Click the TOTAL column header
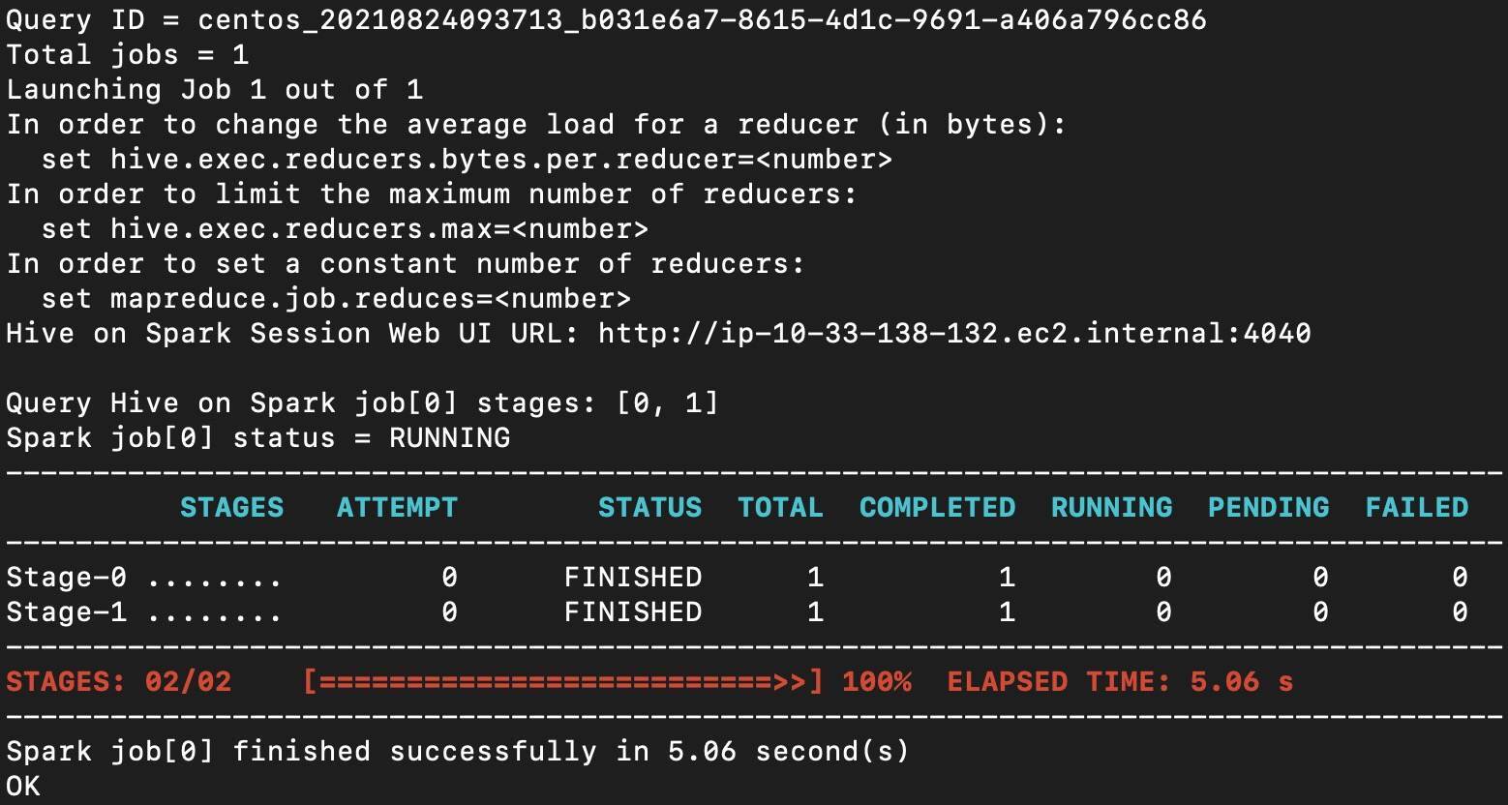This screenshot has height=805, width=1508. pyautogui.click(x=780, y=508)
